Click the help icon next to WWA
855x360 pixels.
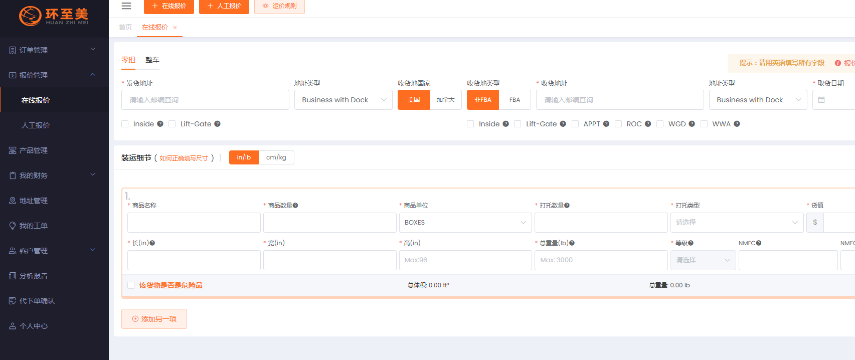point(737,124)
